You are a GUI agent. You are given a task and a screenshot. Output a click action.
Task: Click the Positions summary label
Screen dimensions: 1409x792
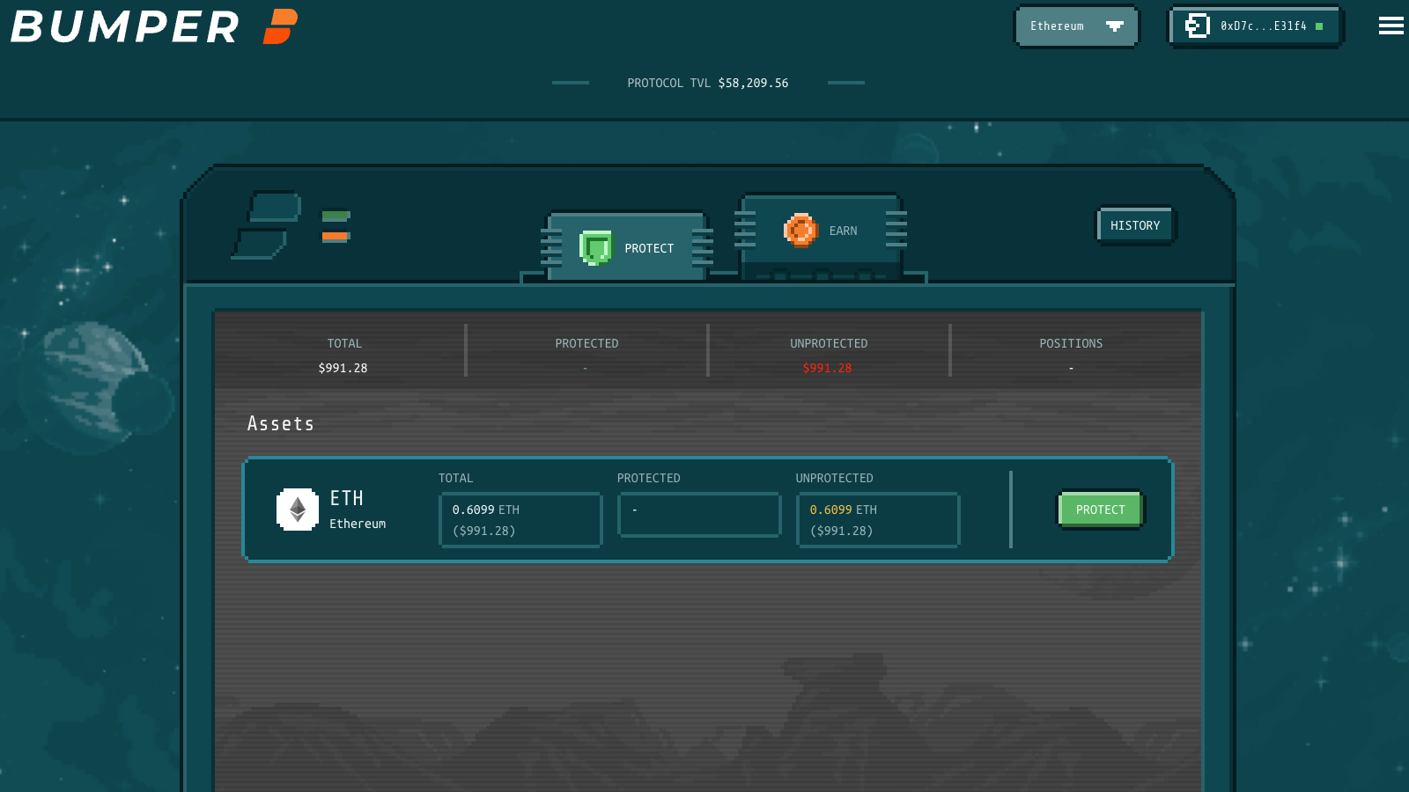tap(1071, 343)
